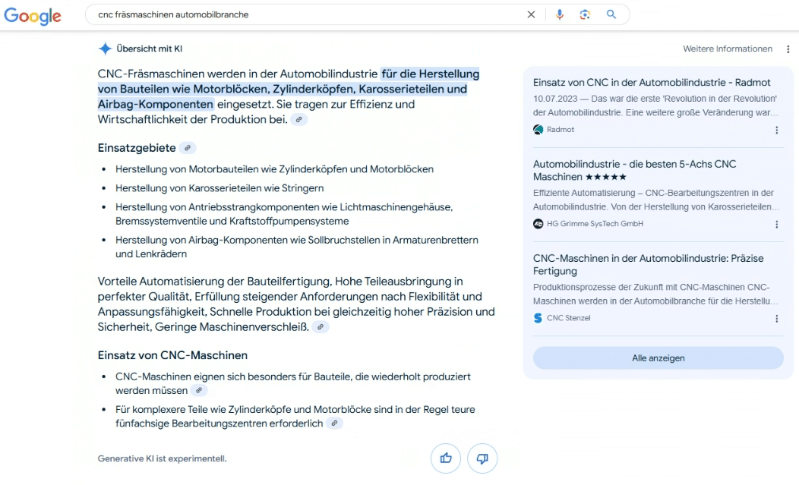Click link icon next to Einsatzgebiete heading
The image size is (799, 485).
coord(188,148)
